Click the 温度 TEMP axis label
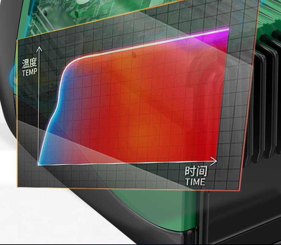The width and height of the screenshot is (281, 245). coord(29,67)
